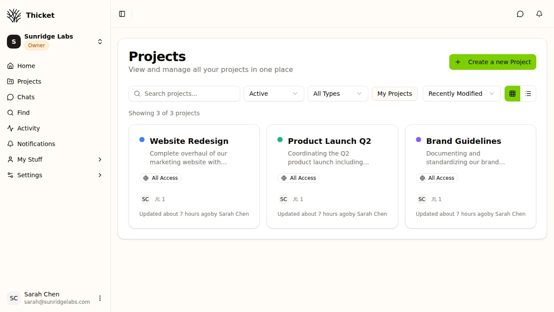Click Create a new Project

(492, 62)
